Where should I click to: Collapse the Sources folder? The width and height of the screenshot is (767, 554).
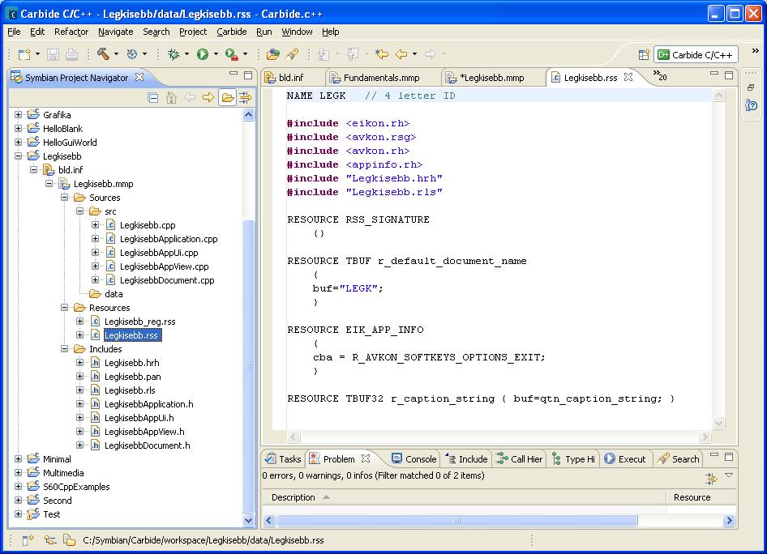65,198
